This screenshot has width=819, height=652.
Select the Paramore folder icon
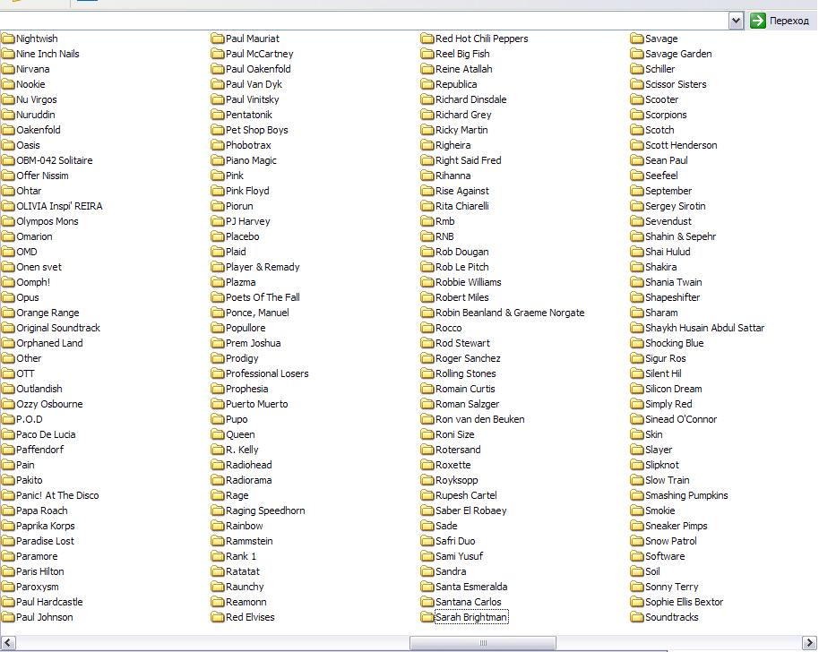pos(8,556)
